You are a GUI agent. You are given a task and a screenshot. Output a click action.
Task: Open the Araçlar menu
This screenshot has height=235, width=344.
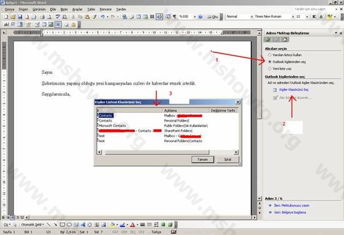click(77, 10)
